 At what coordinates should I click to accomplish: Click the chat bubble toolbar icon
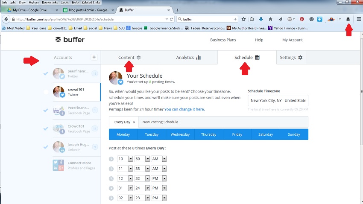[311, 19]
